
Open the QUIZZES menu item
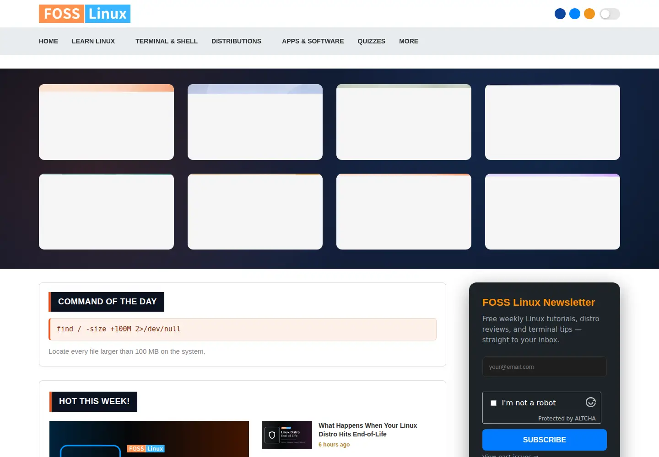(372, 41)
